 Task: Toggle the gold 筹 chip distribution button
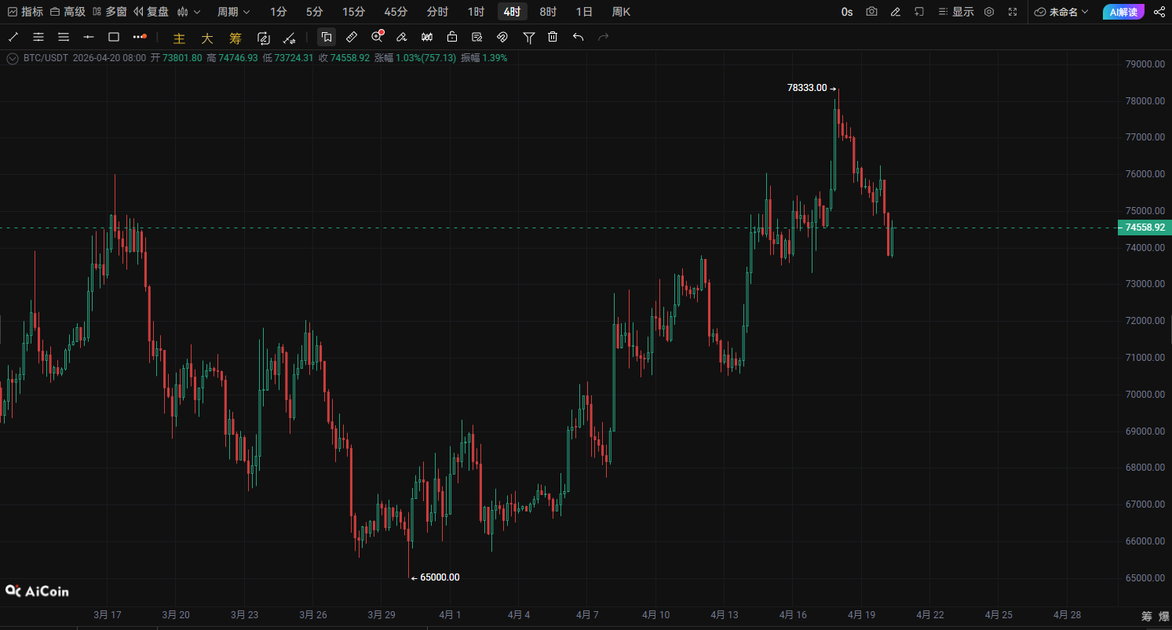point(235,38)
